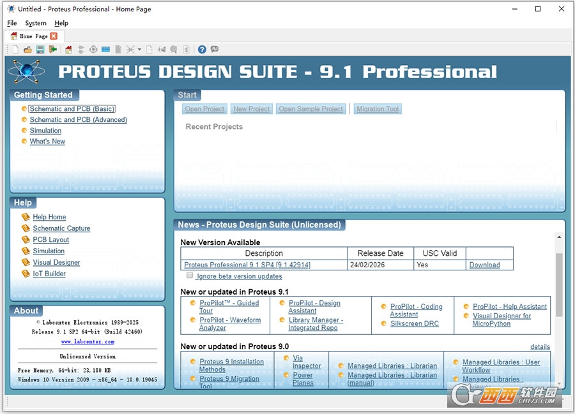Click the 'Unlicensed Version' text in About
The height and width of the screenshot is (414, 575).
88,356
